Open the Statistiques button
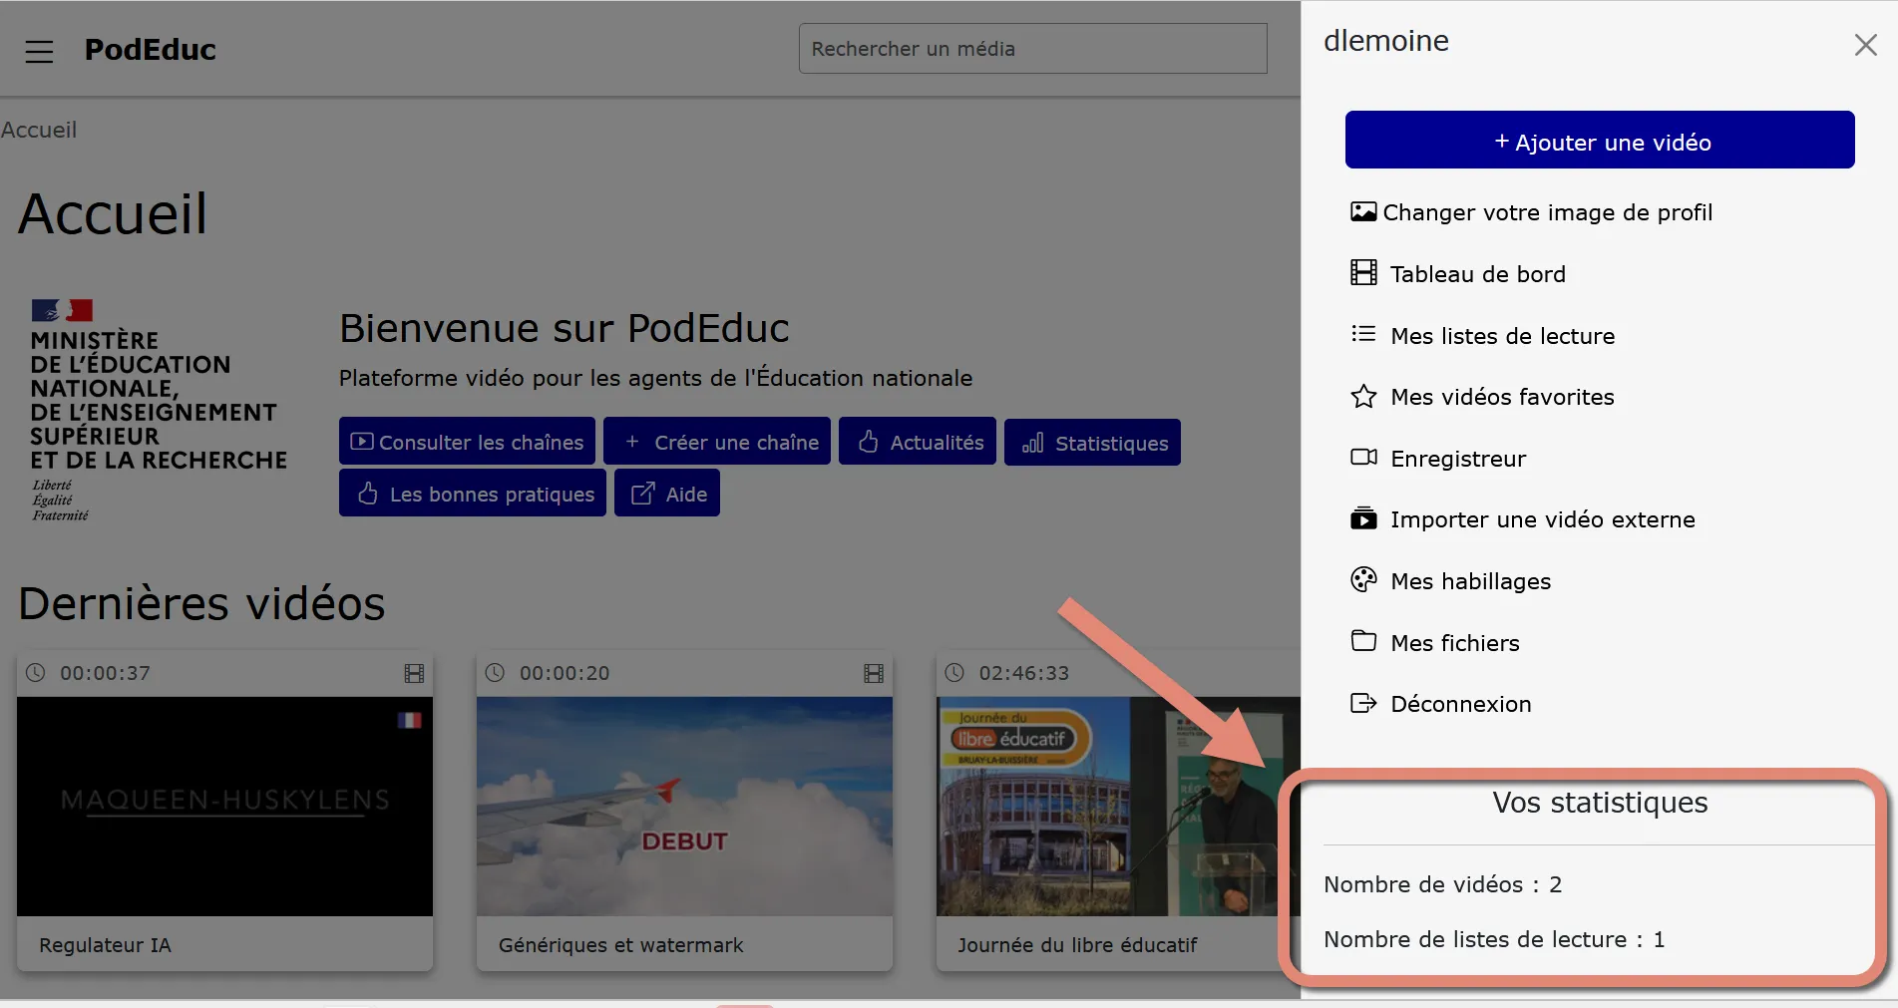 pos(1092,443)
